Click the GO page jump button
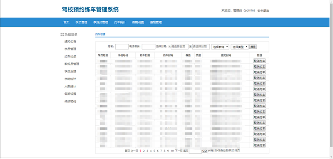This screenshot has width=333, height=159. pos(204,151)
